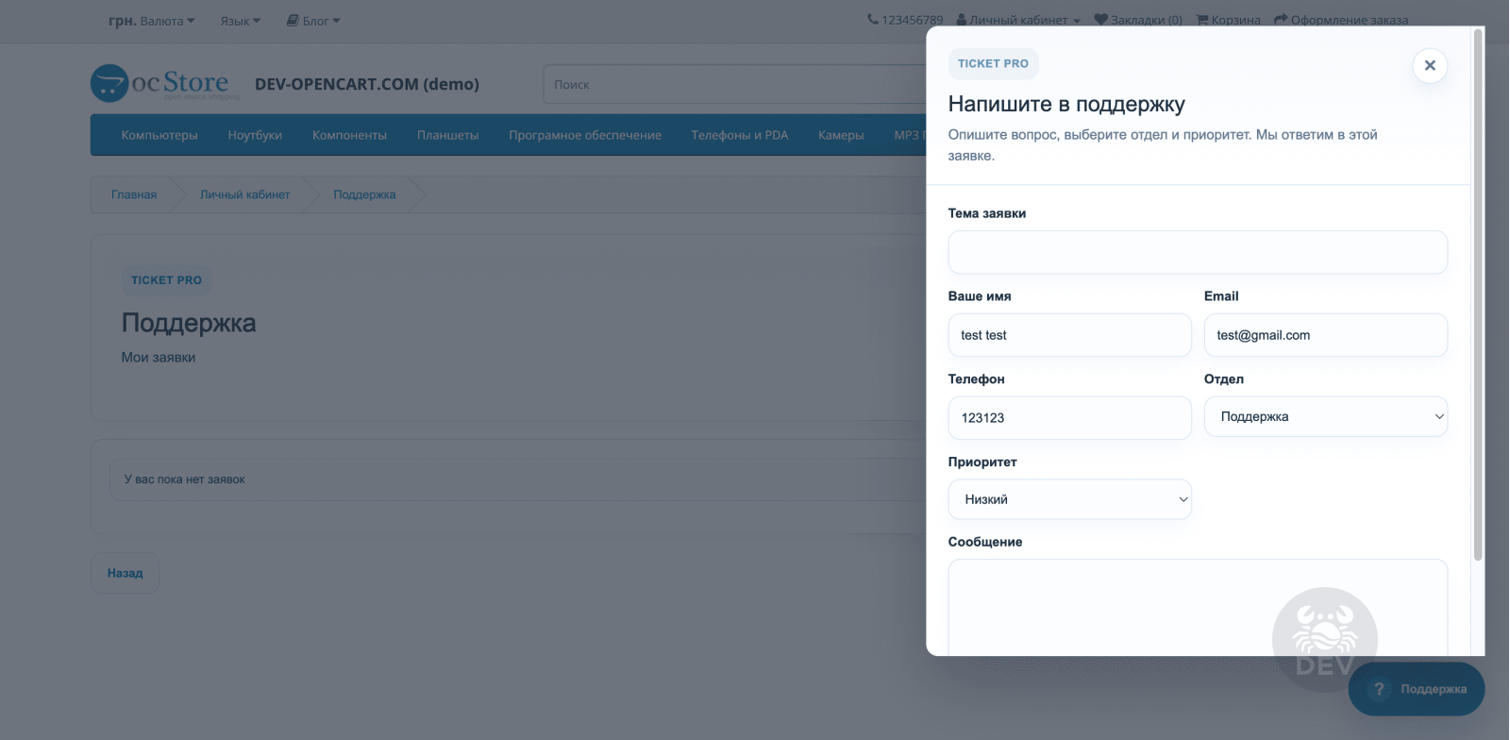Viewport: 1510px width, 740px height.
Task: Focus the Тема заявки input field
Action: pos(1198,252)
